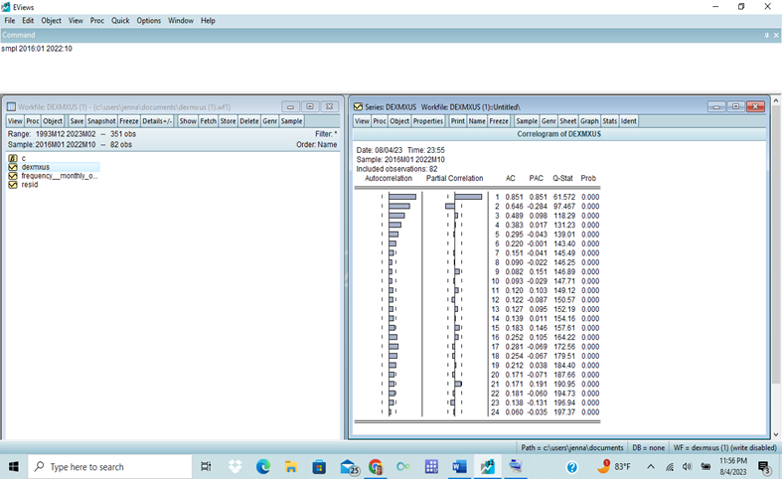
Task: Click Show button in workfile toolbar
Action: coord(188,121)
